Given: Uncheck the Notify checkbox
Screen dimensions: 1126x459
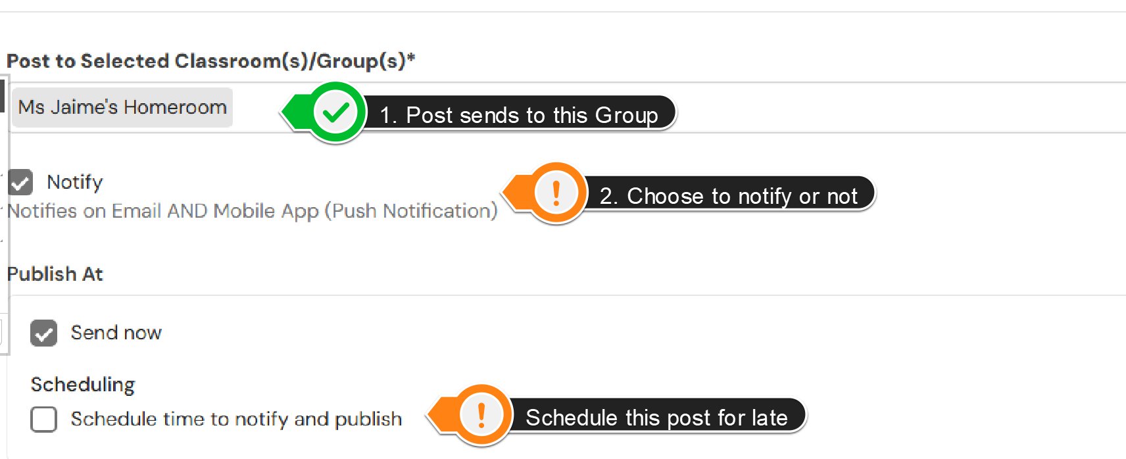Looking at the screenshot, I should (x=20, y=182).
